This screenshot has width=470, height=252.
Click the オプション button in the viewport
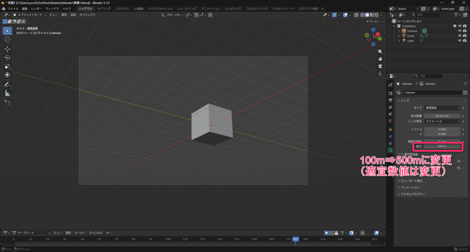[x=373, y=21]
